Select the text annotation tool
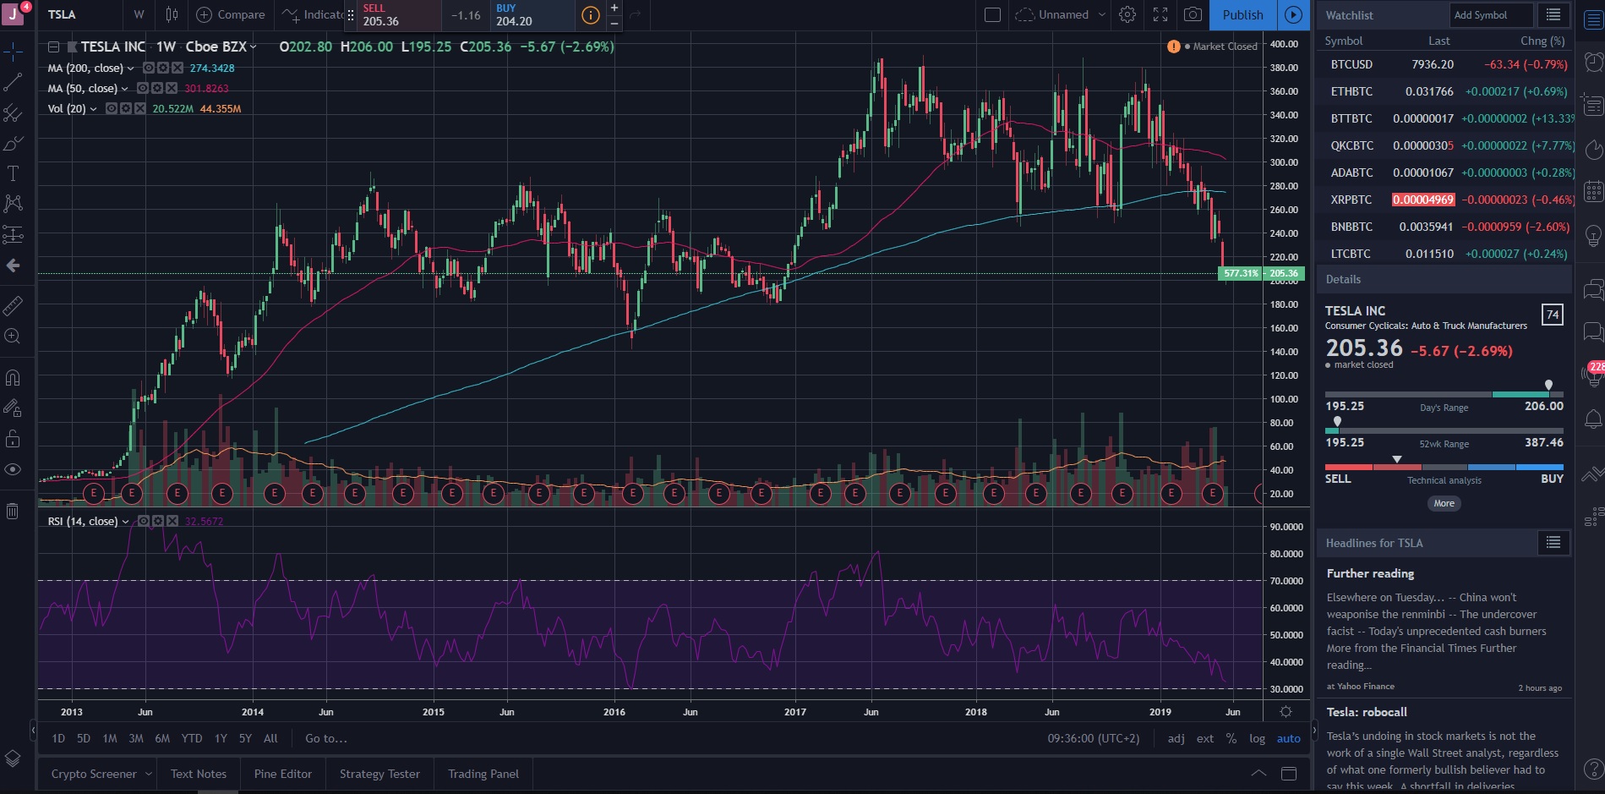The height and width of the screenshot is (794, 1605). (13, 173)
